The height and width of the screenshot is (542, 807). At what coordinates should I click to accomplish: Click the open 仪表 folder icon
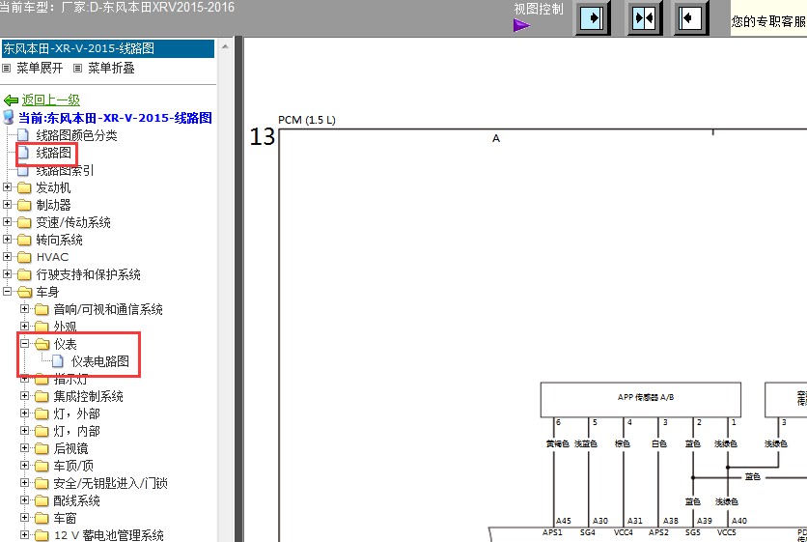pos(42,344)
